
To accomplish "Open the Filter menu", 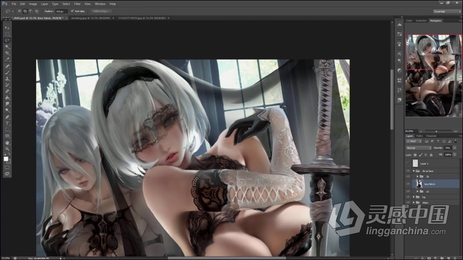I will [77, 4].
